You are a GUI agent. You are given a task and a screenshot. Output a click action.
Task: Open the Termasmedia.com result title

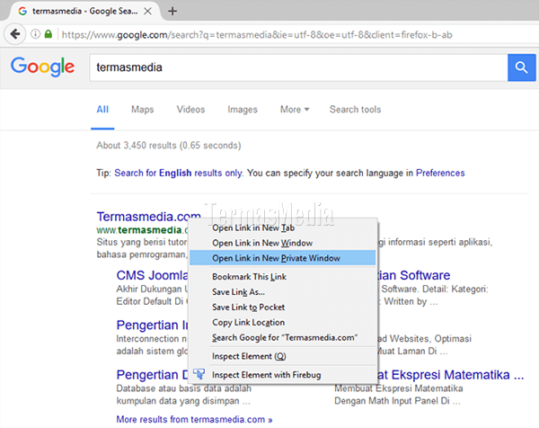148,217
